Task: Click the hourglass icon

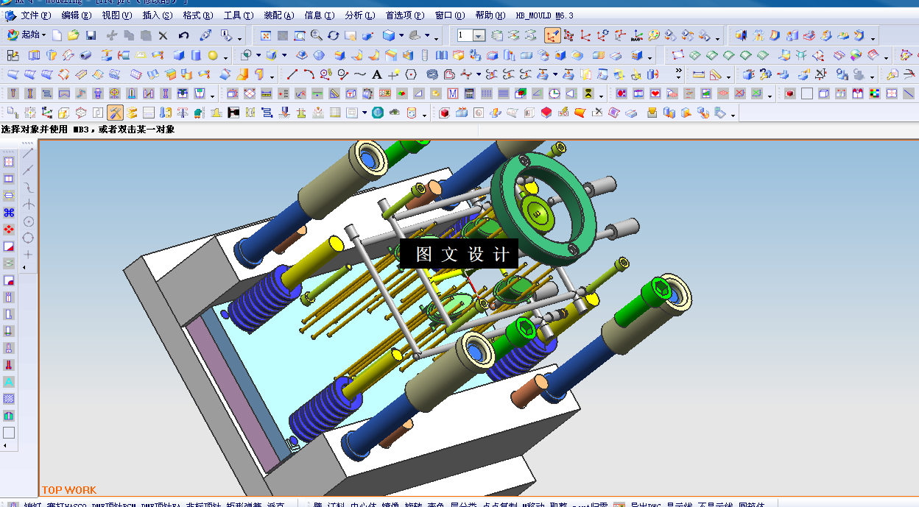Action: (588, 93)
